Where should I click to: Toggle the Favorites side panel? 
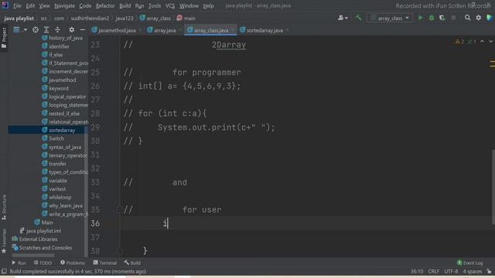tap(4, 241)
